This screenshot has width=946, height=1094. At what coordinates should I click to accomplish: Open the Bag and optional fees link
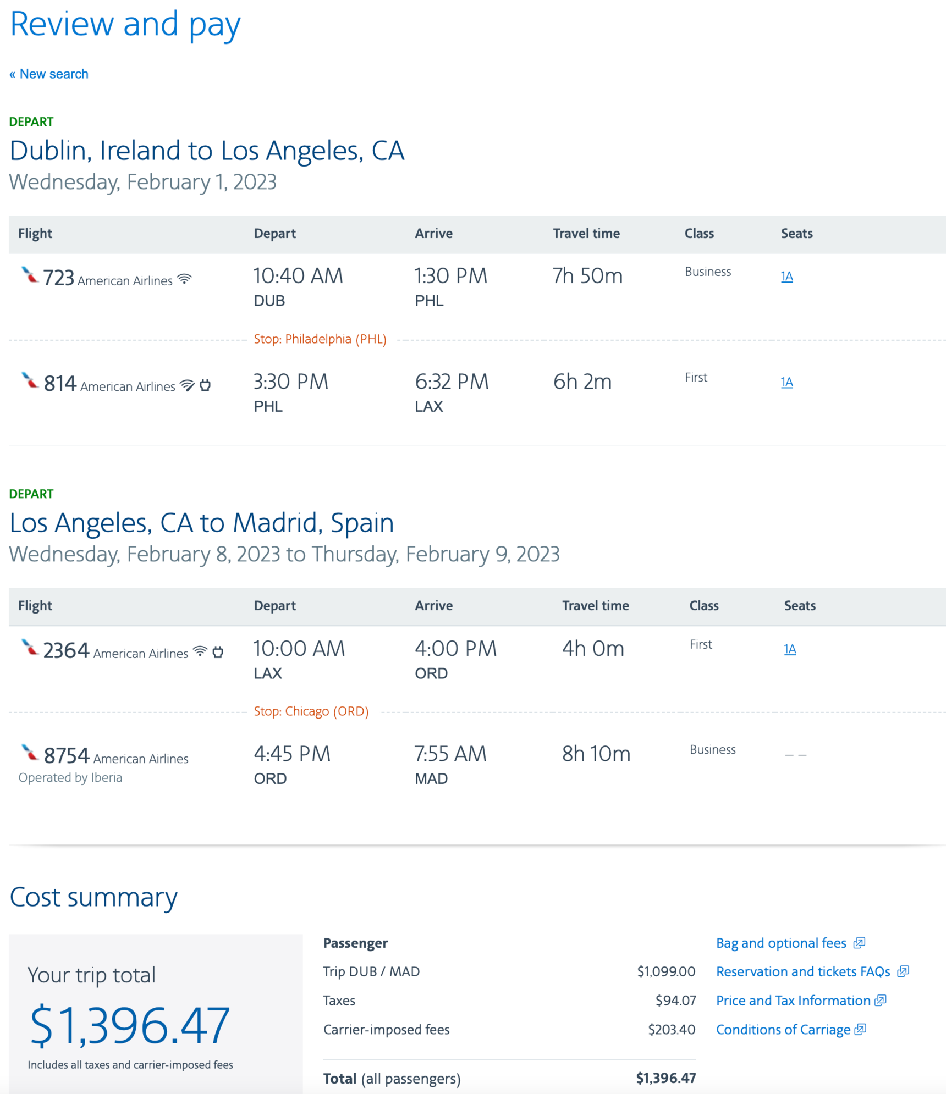coord(781,943)
